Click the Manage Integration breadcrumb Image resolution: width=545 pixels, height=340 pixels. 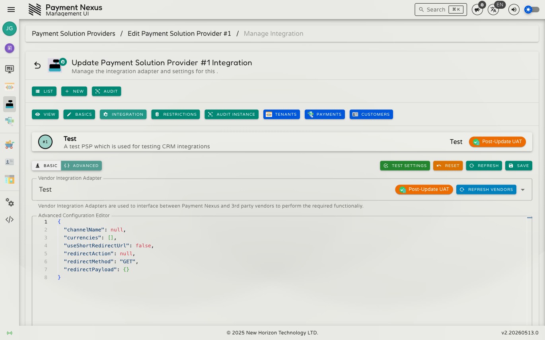pyautogui.click(x=274, y=34)
